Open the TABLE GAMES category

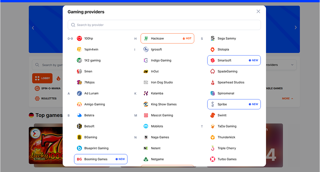click(x=274, y=88)
